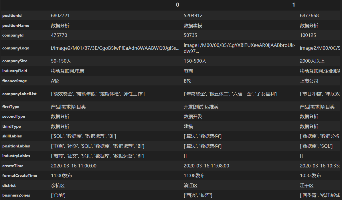Click thirdType cell 建模

point(188,126)
